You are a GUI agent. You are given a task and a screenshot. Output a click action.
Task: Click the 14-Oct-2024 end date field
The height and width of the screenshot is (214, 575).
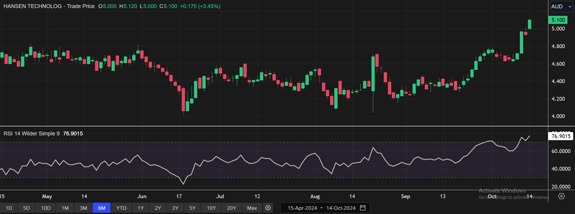pyautogui.click(x=341, y=208)
